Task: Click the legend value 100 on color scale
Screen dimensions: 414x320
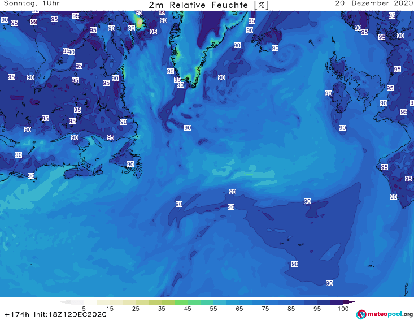Action: 343,309
